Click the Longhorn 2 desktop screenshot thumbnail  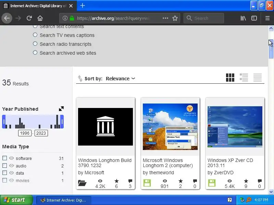[x=170, y=127]
